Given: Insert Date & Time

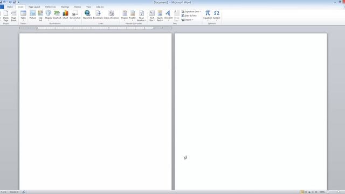Looking at the screenshot, I should tap(189, 16).
